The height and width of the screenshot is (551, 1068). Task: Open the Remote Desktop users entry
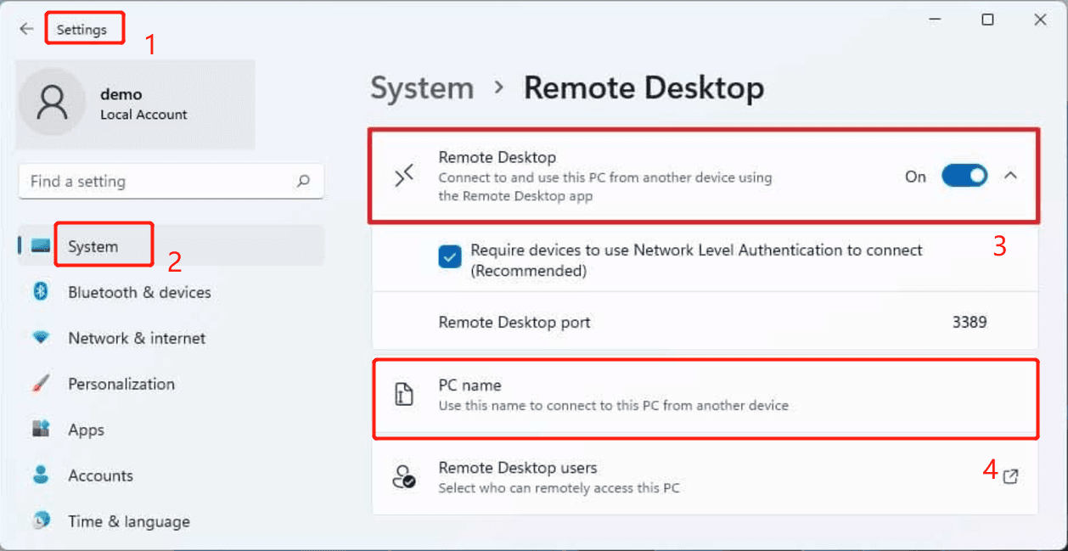705,477
